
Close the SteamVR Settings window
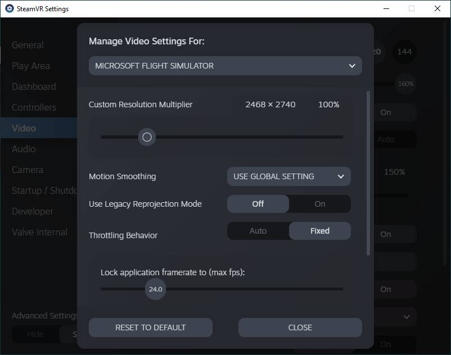pos(438,9)
